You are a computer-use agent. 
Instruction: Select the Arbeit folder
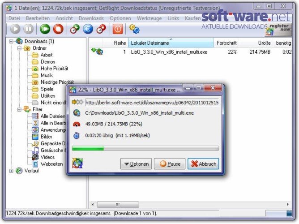47,55
